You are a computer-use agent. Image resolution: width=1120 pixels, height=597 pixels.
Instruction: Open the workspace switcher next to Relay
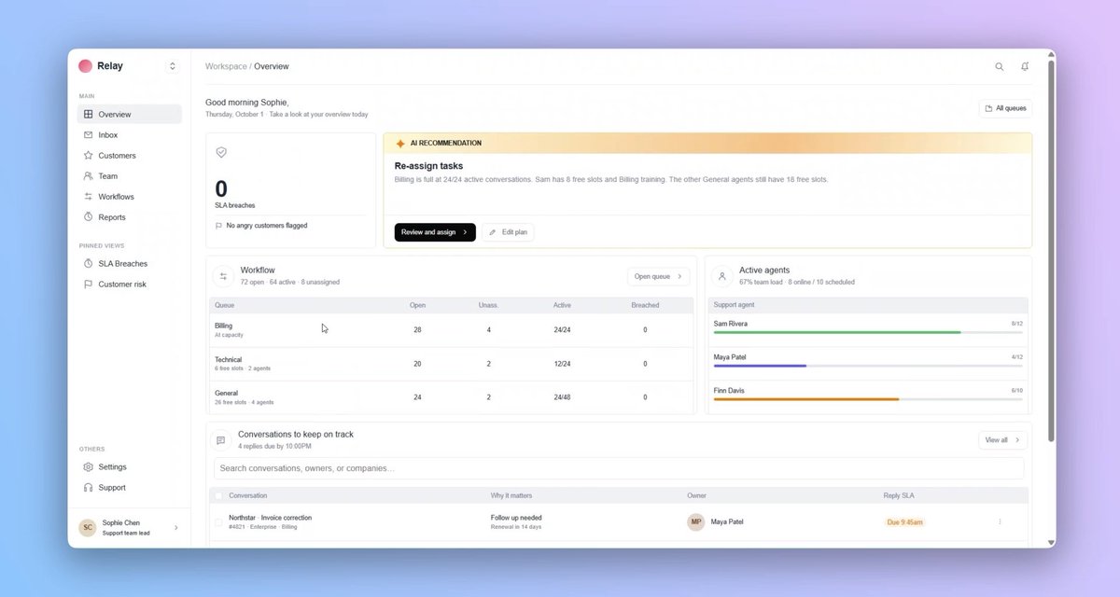click(172, 66)
